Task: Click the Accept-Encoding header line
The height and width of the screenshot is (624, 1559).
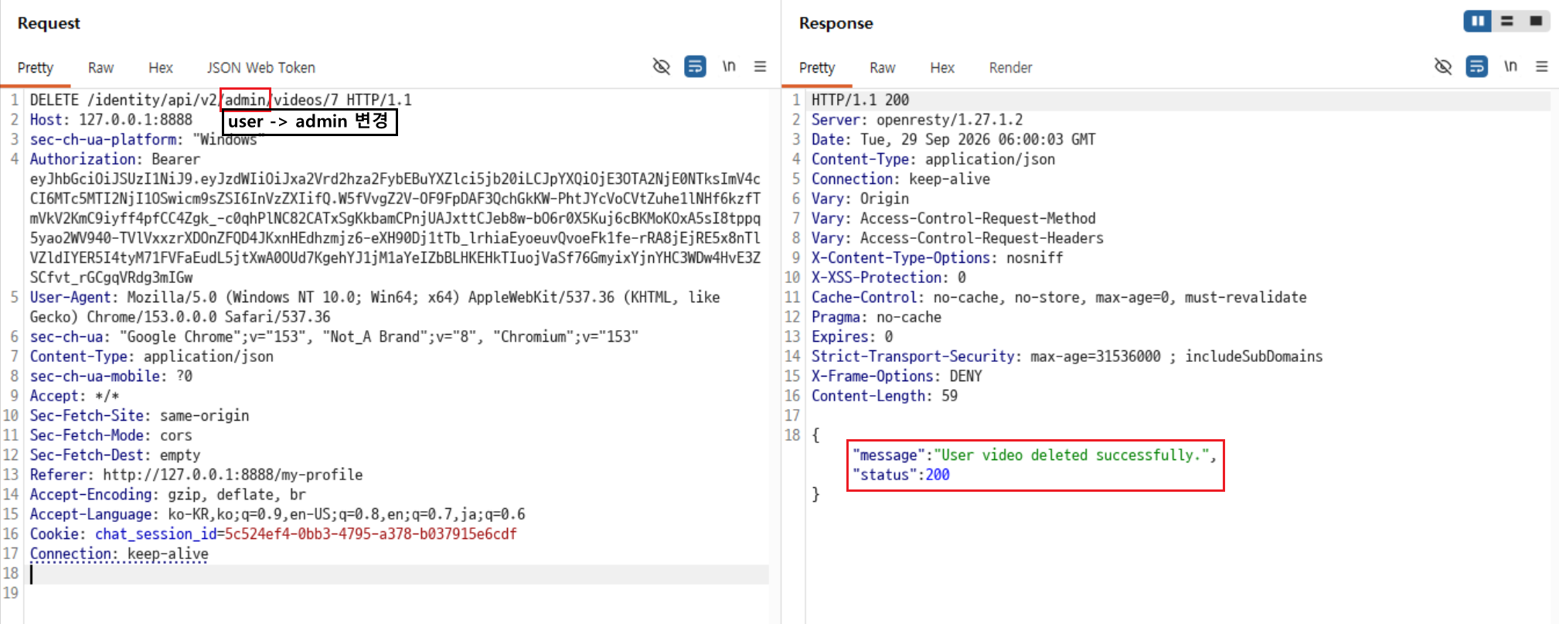Action: click(x=168, y=495)
